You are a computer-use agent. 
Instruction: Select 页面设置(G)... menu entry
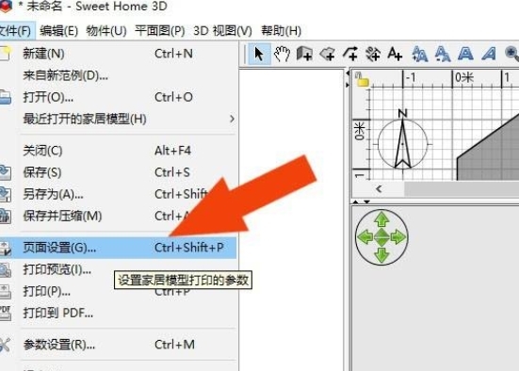(x=118, y=248)
